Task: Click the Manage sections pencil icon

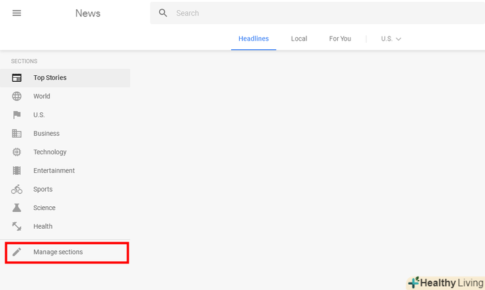Action: click(x=17, y=252)
